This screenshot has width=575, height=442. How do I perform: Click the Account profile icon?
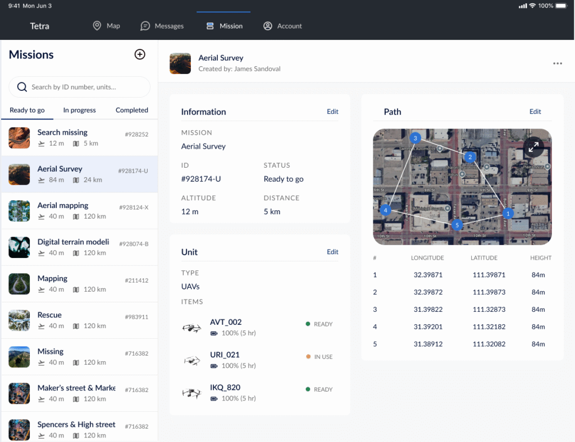coord(268,26)
